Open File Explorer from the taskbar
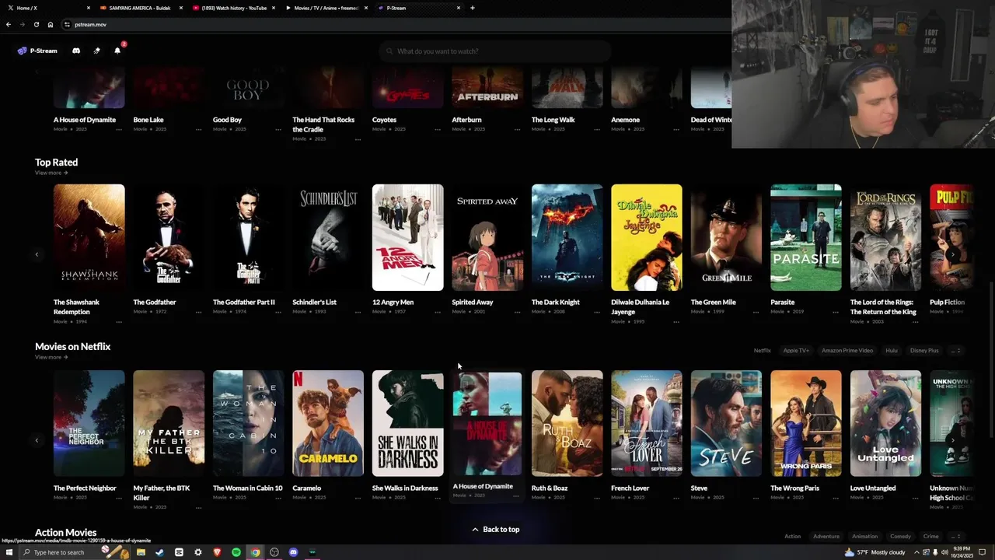Image resolution: width=995 pixels, height=560 pixels. [141, 552]
